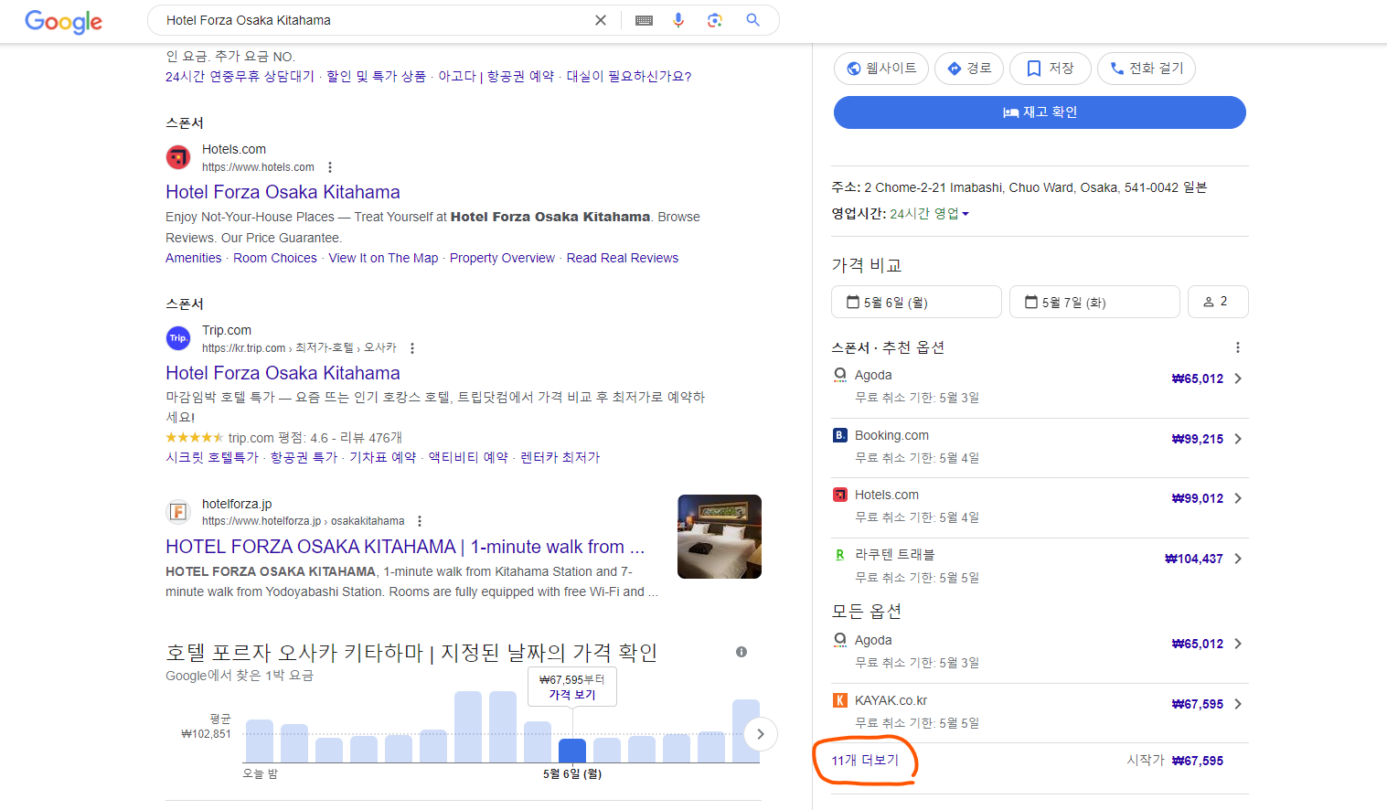Search by image with Lens icon
This screenshot has width=1387, height=810.
click(715, 20)
